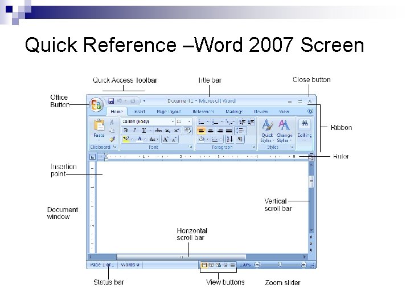Toggle Subscript formatting

[167, 131]
